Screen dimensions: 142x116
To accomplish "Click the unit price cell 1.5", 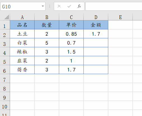I will pyautogui.click(x=71, y=52).
